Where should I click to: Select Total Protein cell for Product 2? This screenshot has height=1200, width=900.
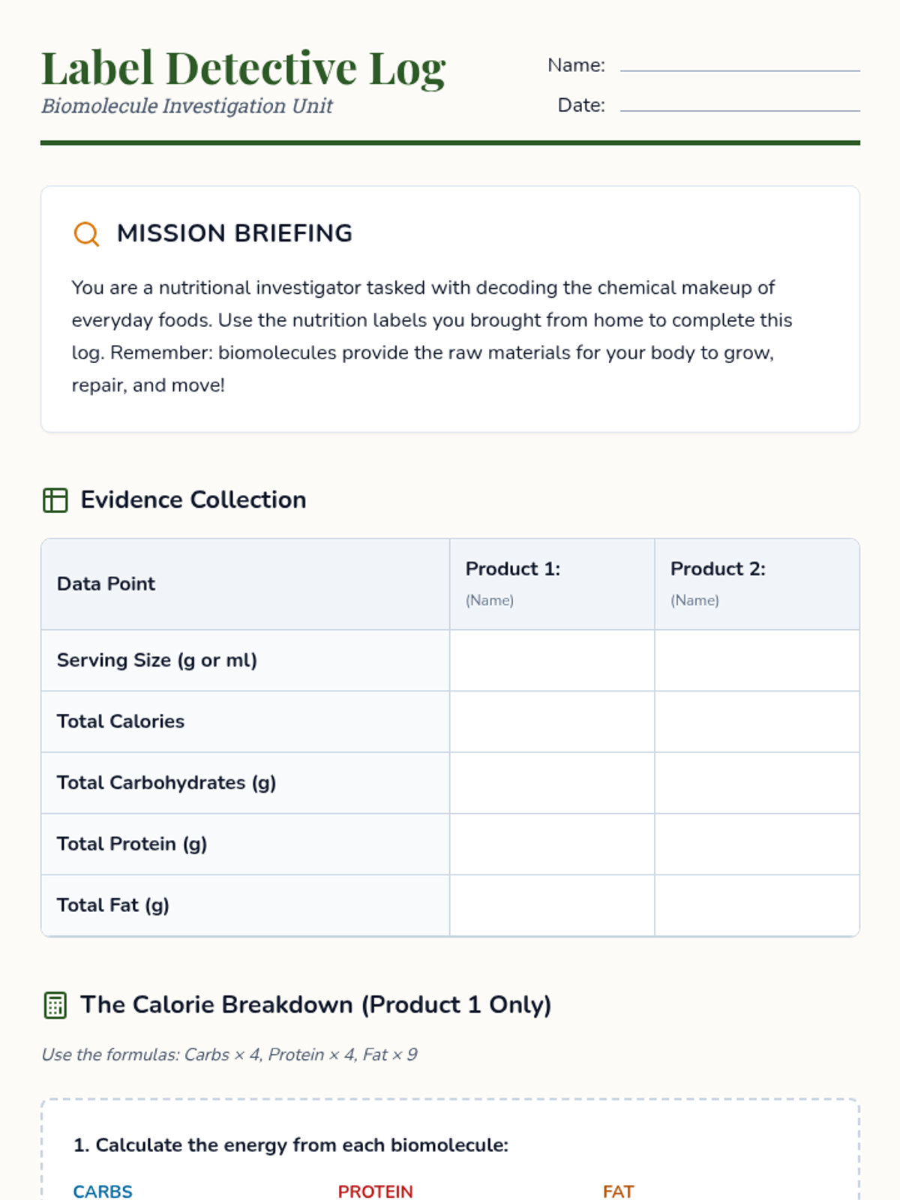(756, 844)
